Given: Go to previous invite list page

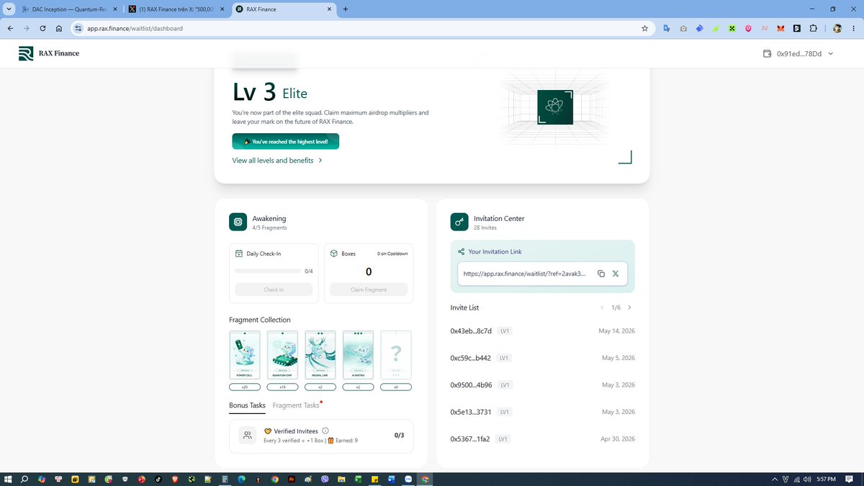Looking at the screenshot, I should 603,307.
